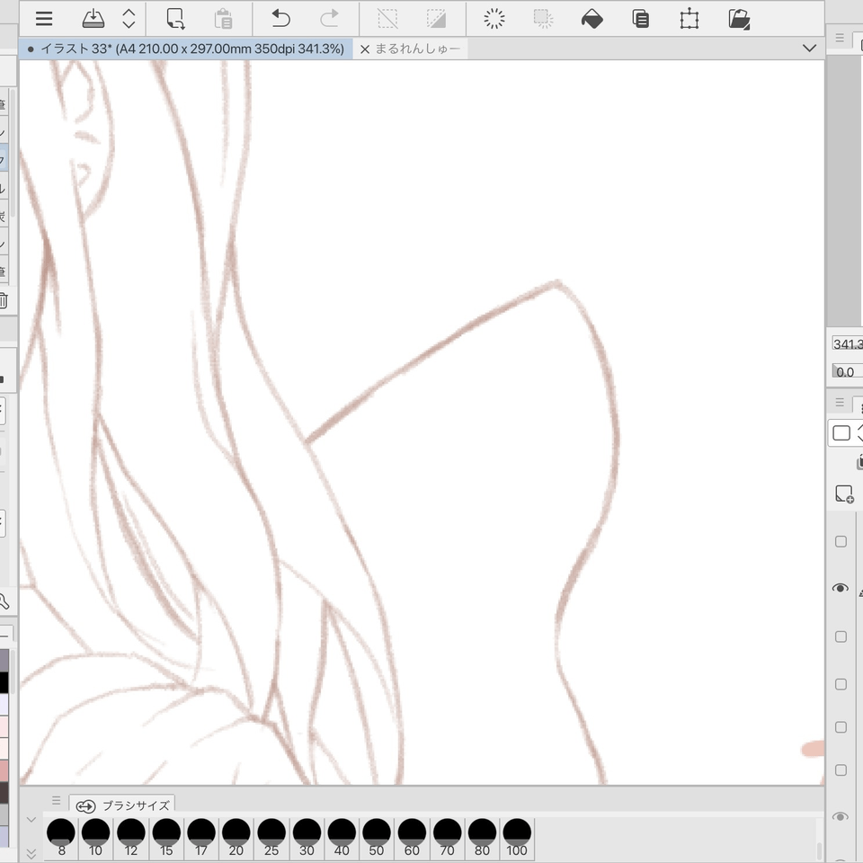The image size is (863, 863).
Task: Click the dimmed dashed-square selection icon
Action: (x=543, y=19)
